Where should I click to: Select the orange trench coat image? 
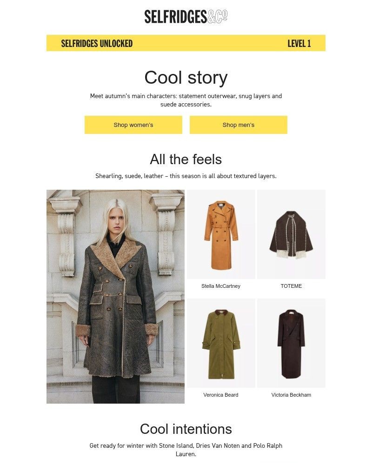click(221, 234)
